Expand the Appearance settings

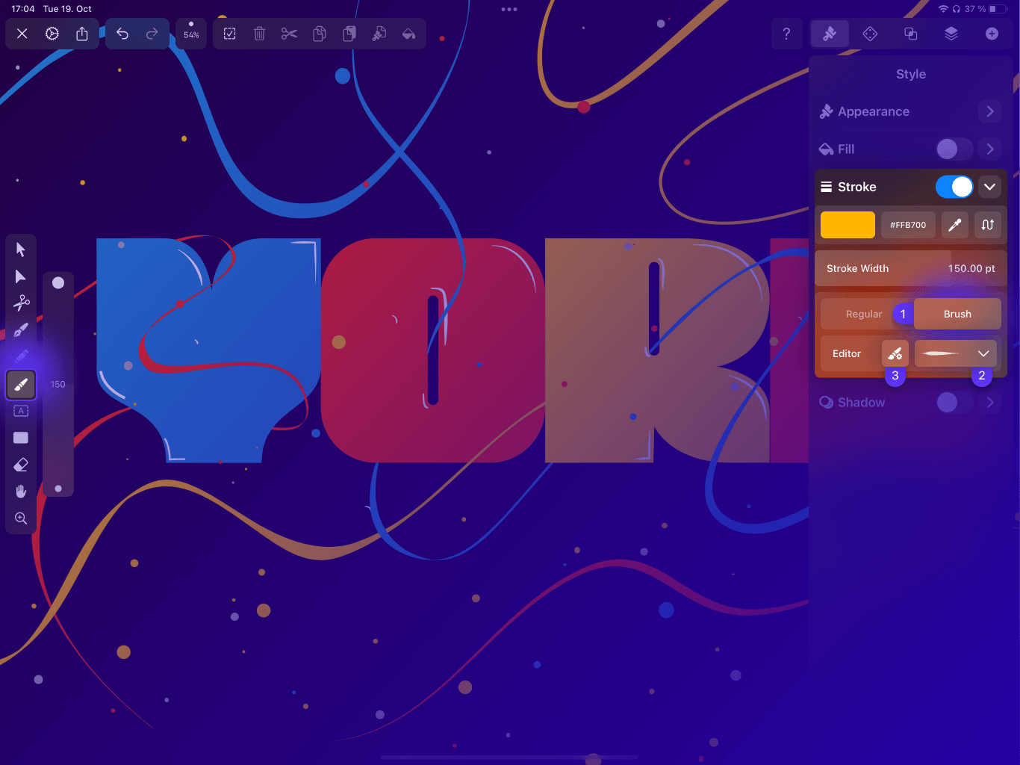tap(989, 111)
